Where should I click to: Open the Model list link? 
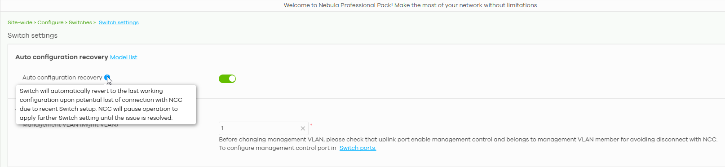124,57
